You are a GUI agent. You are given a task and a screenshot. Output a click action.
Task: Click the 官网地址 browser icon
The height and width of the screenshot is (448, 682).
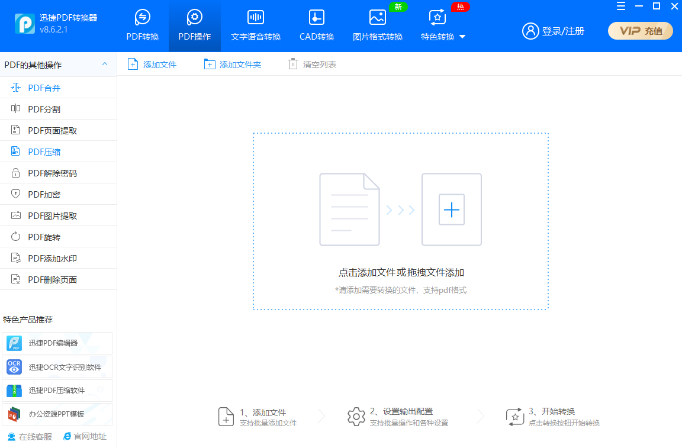pos(67,436)
